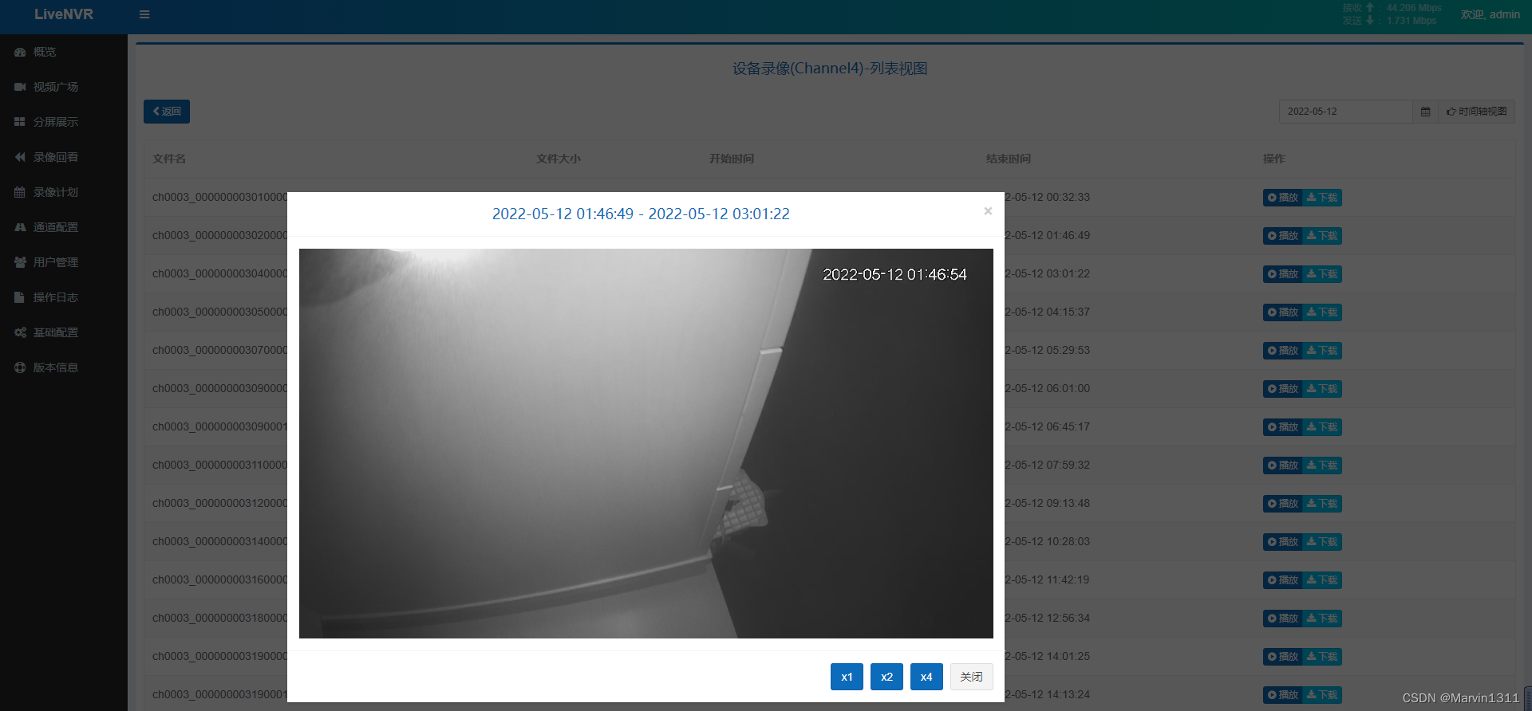Download the recording ending 03:01:22

pos(1322,274)
